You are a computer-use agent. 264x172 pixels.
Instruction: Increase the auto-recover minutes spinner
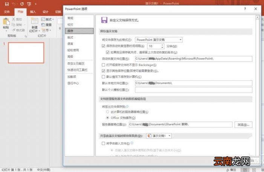click(x=162, y=45)
